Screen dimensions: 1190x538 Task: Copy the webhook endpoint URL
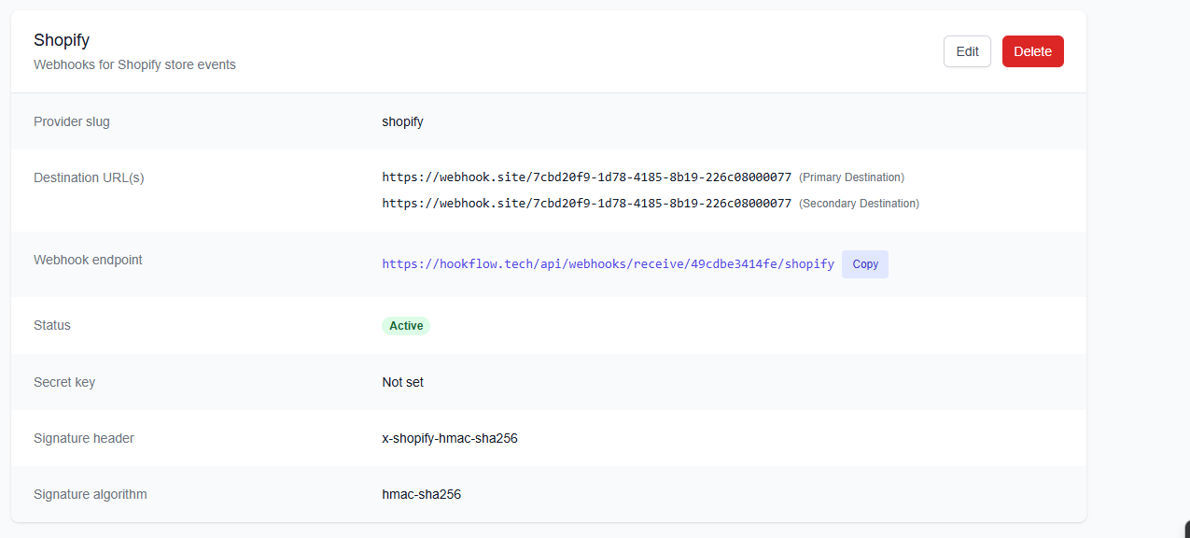[x=865, y=264]
